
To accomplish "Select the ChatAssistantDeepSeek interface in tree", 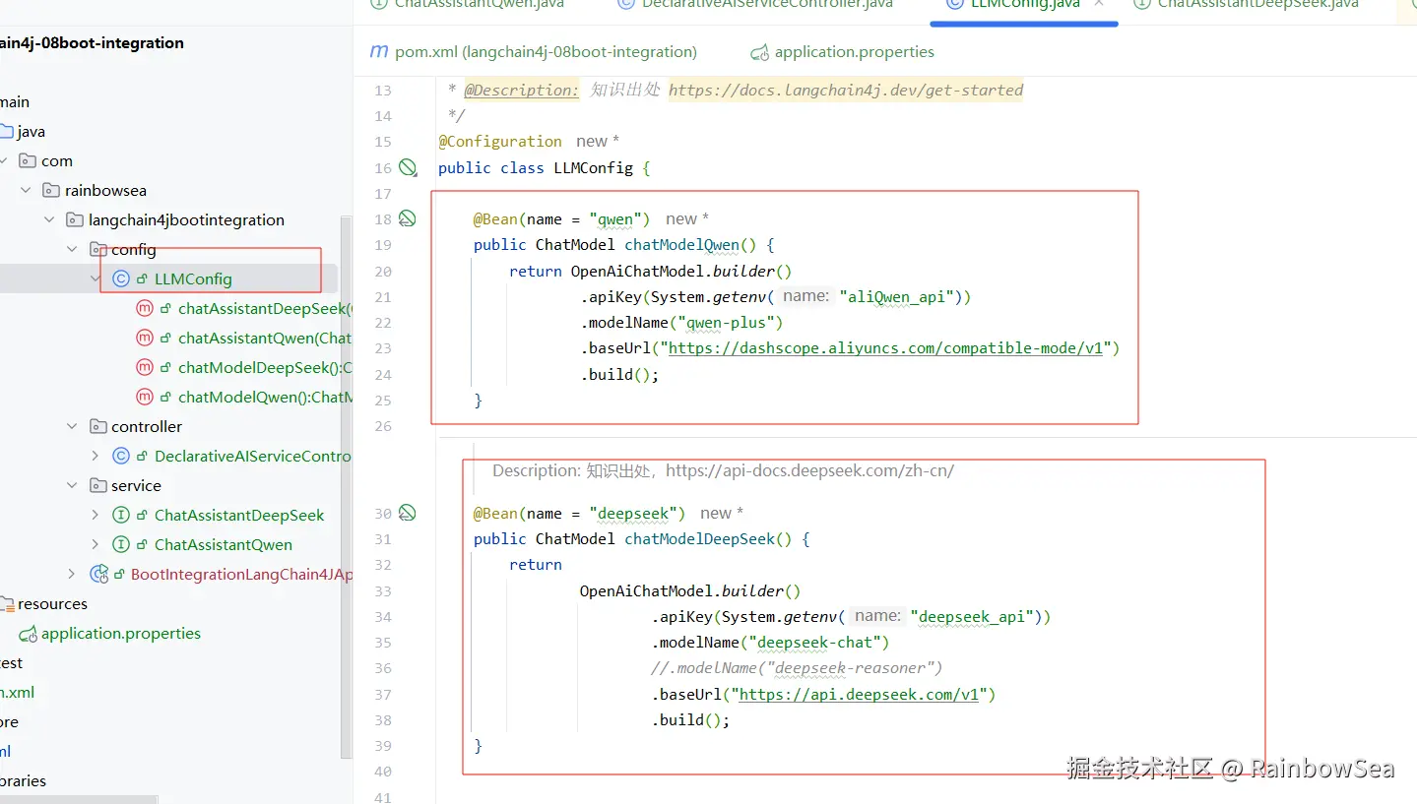I will 239,515.
